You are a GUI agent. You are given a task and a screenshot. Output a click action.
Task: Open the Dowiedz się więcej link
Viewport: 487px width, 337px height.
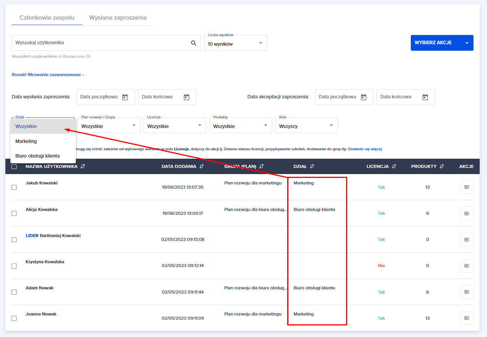[x=365, y=149]
